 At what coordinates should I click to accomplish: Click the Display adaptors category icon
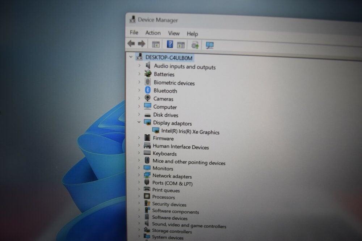tap(147, 122)
